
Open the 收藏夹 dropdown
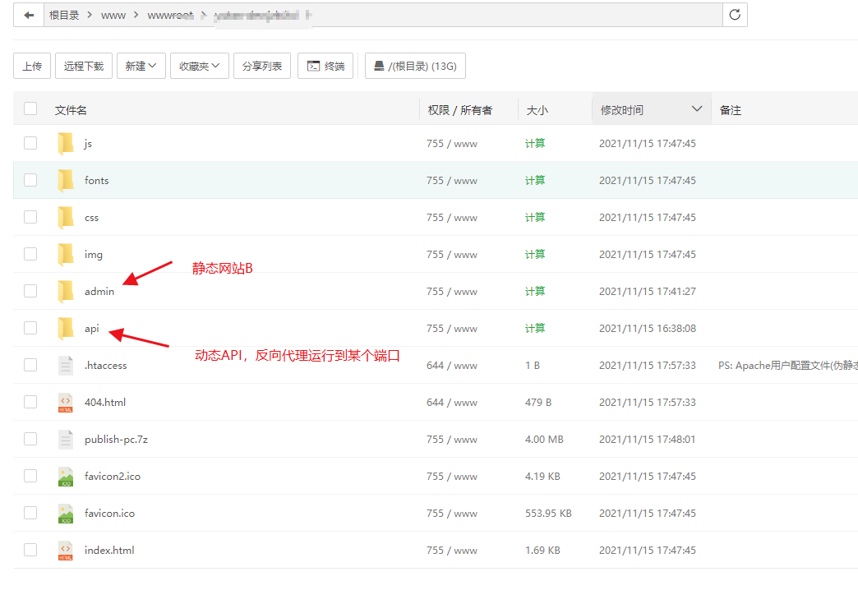(200, 67)
